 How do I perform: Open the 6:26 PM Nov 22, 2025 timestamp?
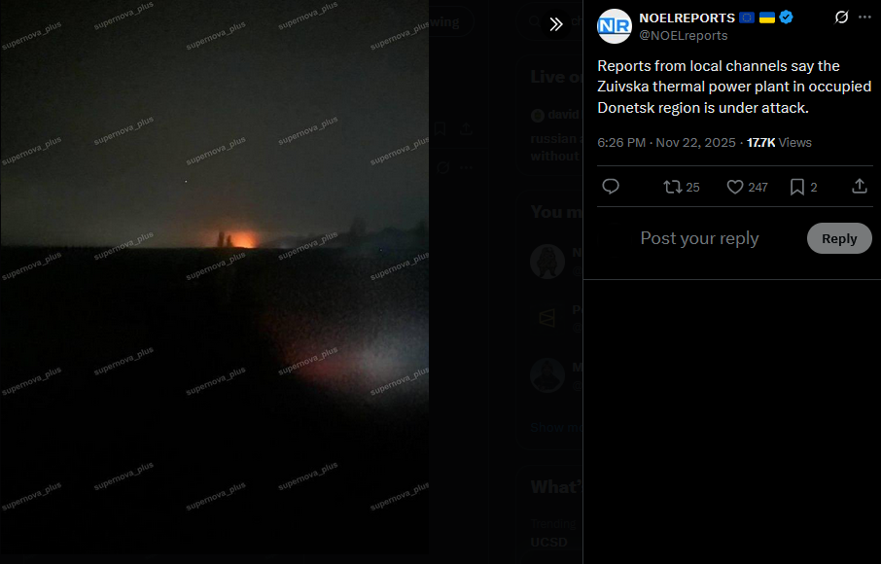point(666,143)
